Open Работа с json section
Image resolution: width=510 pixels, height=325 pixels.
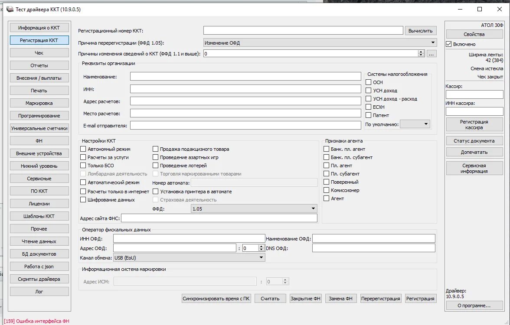(x=39, y=266)
